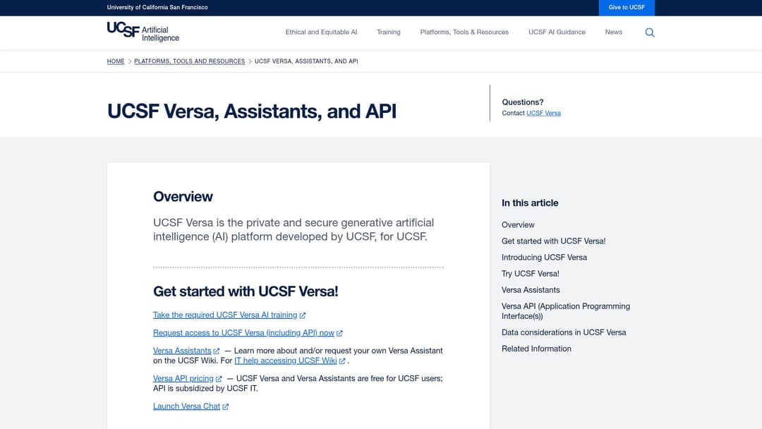Jump to Introducing UCSF Versa section

click(x=544, y=258)
